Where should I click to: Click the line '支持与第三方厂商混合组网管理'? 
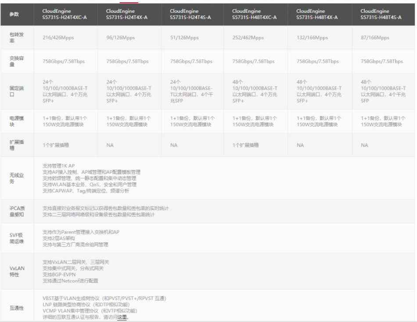tap(75, 245)
